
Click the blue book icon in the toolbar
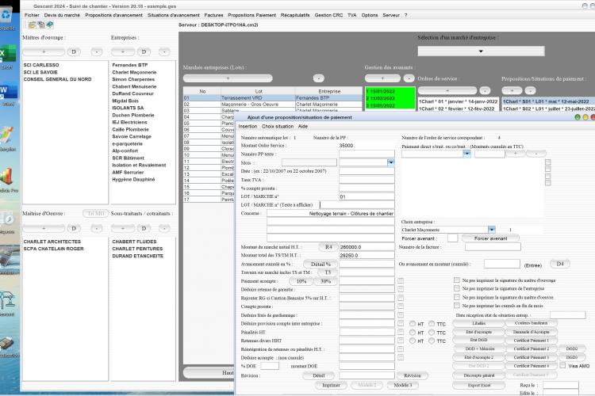tap(50, 25)
